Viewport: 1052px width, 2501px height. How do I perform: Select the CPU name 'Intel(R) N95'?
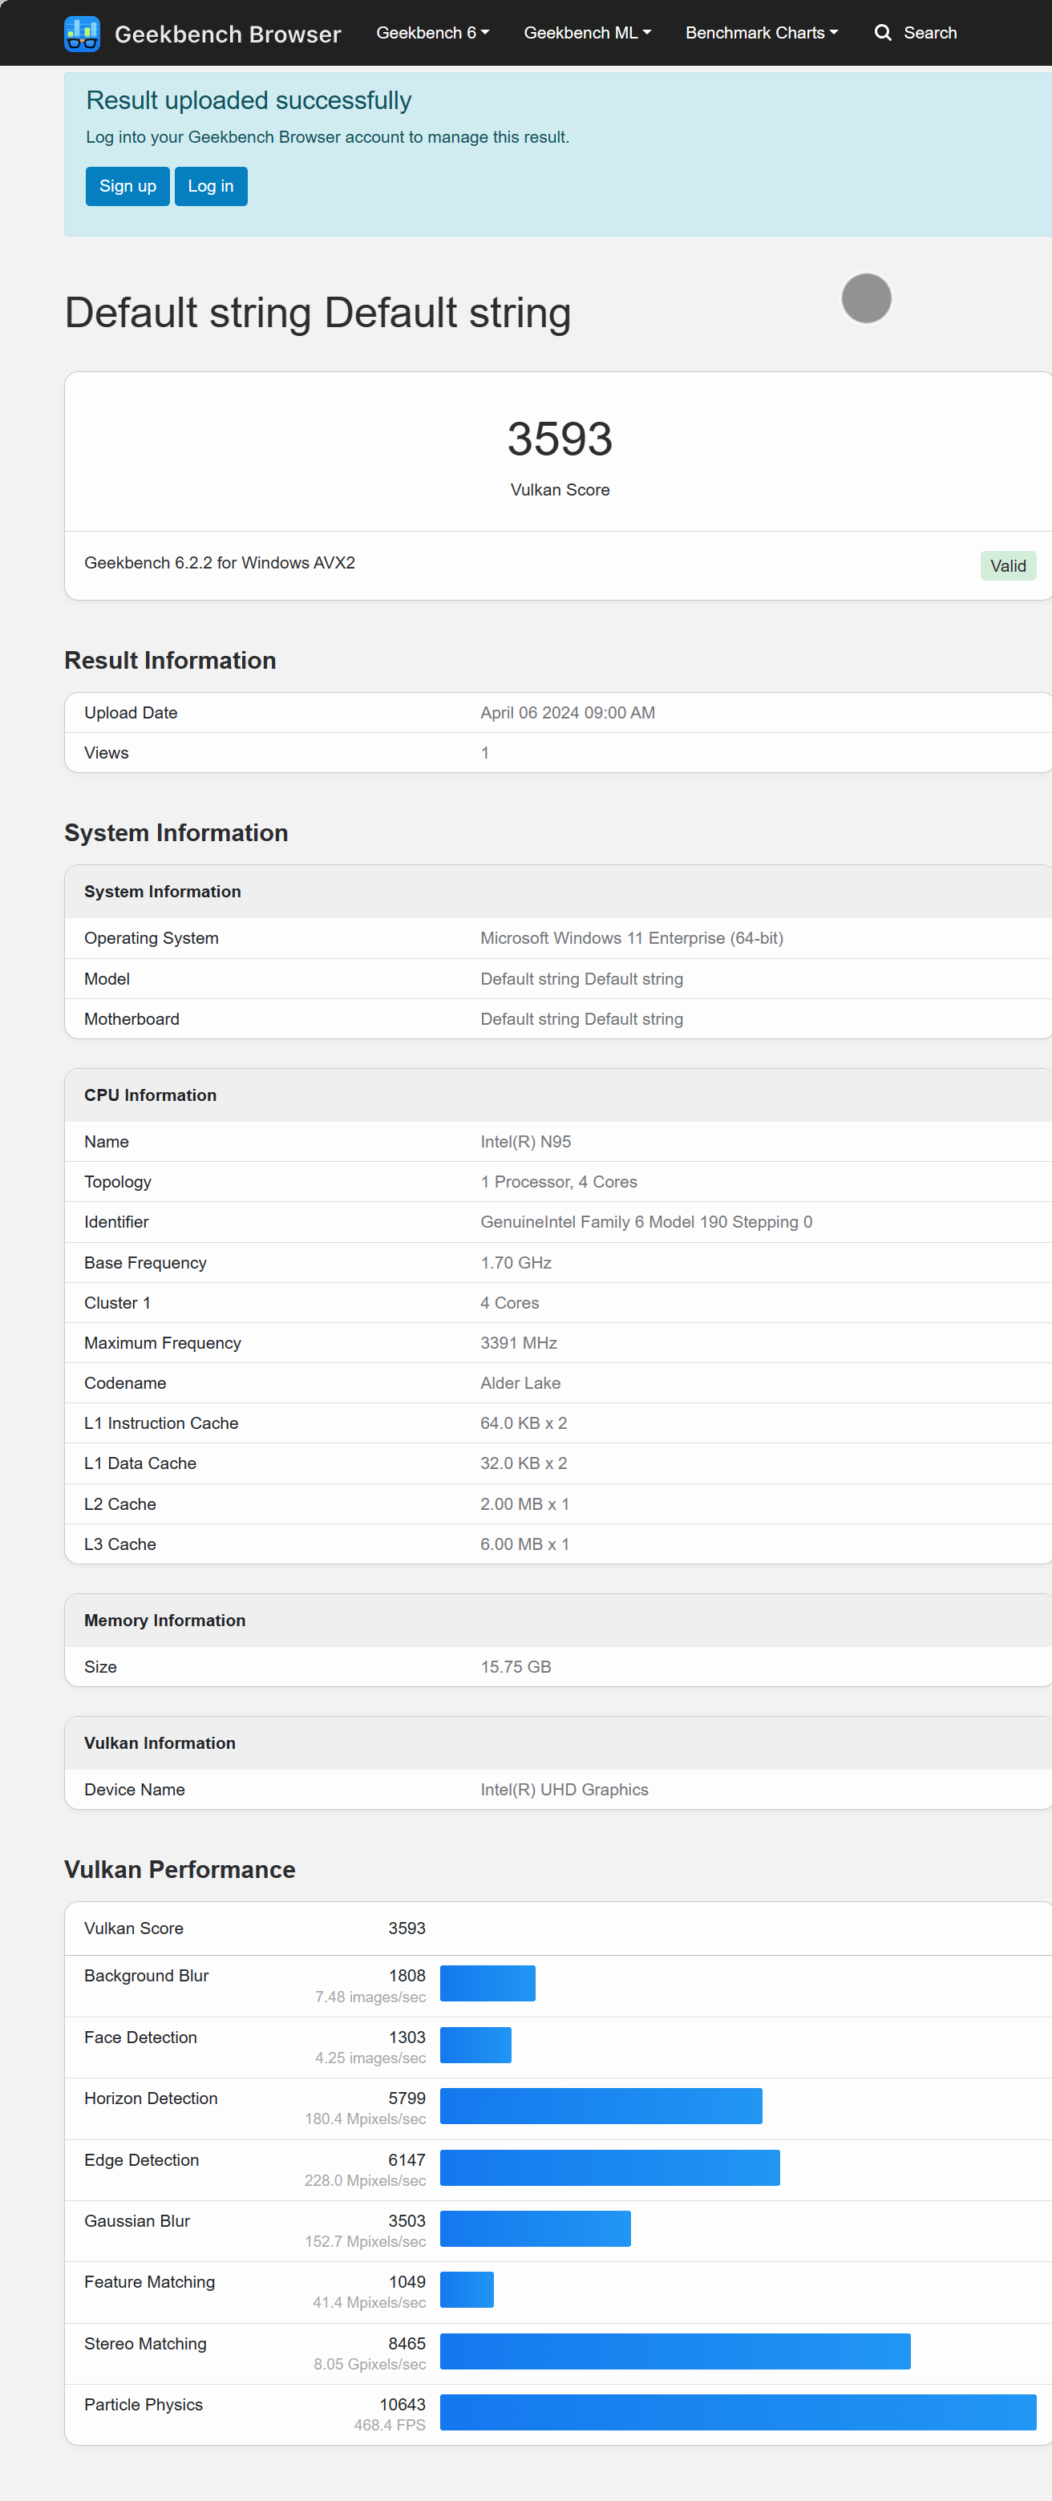point(526,1142)
